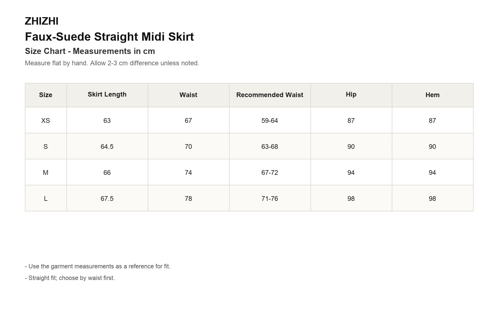The image size is (498, 332).
Task: Click the 67-72 recommended waist cell
Action: click(270, 172)
